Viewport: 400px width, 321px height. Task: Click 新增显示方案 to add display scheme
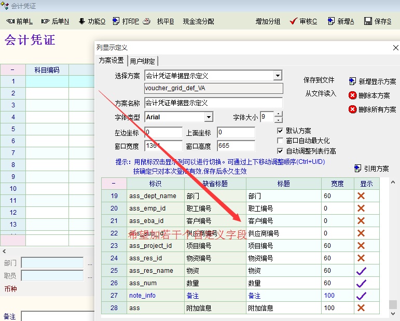(x=372, y=81)
